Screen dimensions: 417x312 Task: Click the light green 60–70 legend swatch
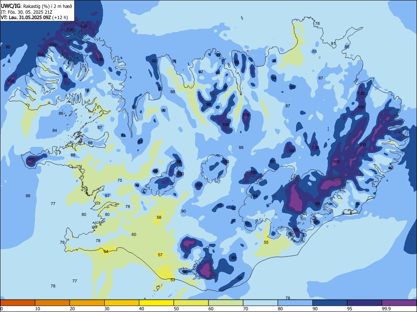226,303
